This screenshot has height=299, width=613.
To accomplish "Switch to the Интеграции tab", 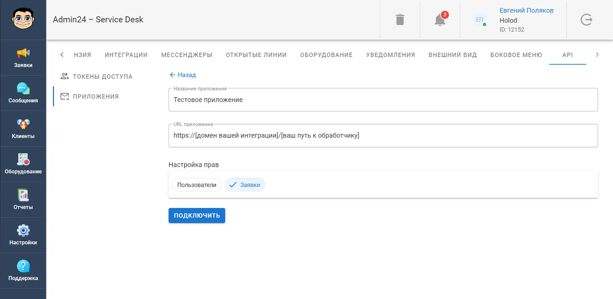I will tap(126, 55).
